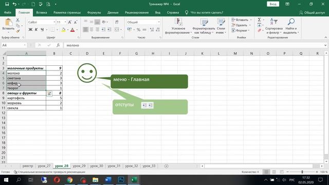
Task: Click the Fill down icon
Action: 259,25
